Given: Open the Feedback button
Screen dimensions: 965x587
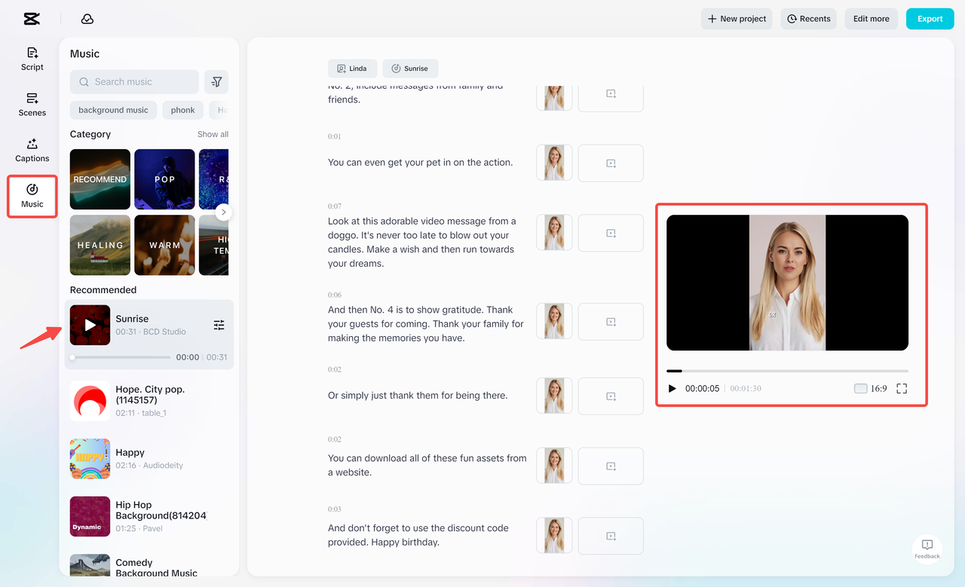Looking at the screenshot, I should tap(927, 549).
